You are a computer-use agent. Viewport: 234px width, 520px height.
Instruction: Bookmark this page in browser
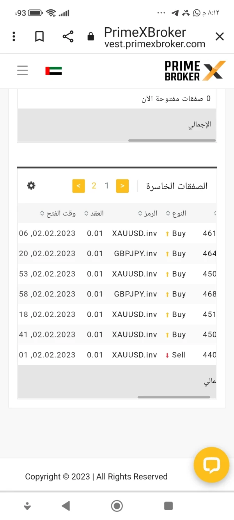point(39,37)
